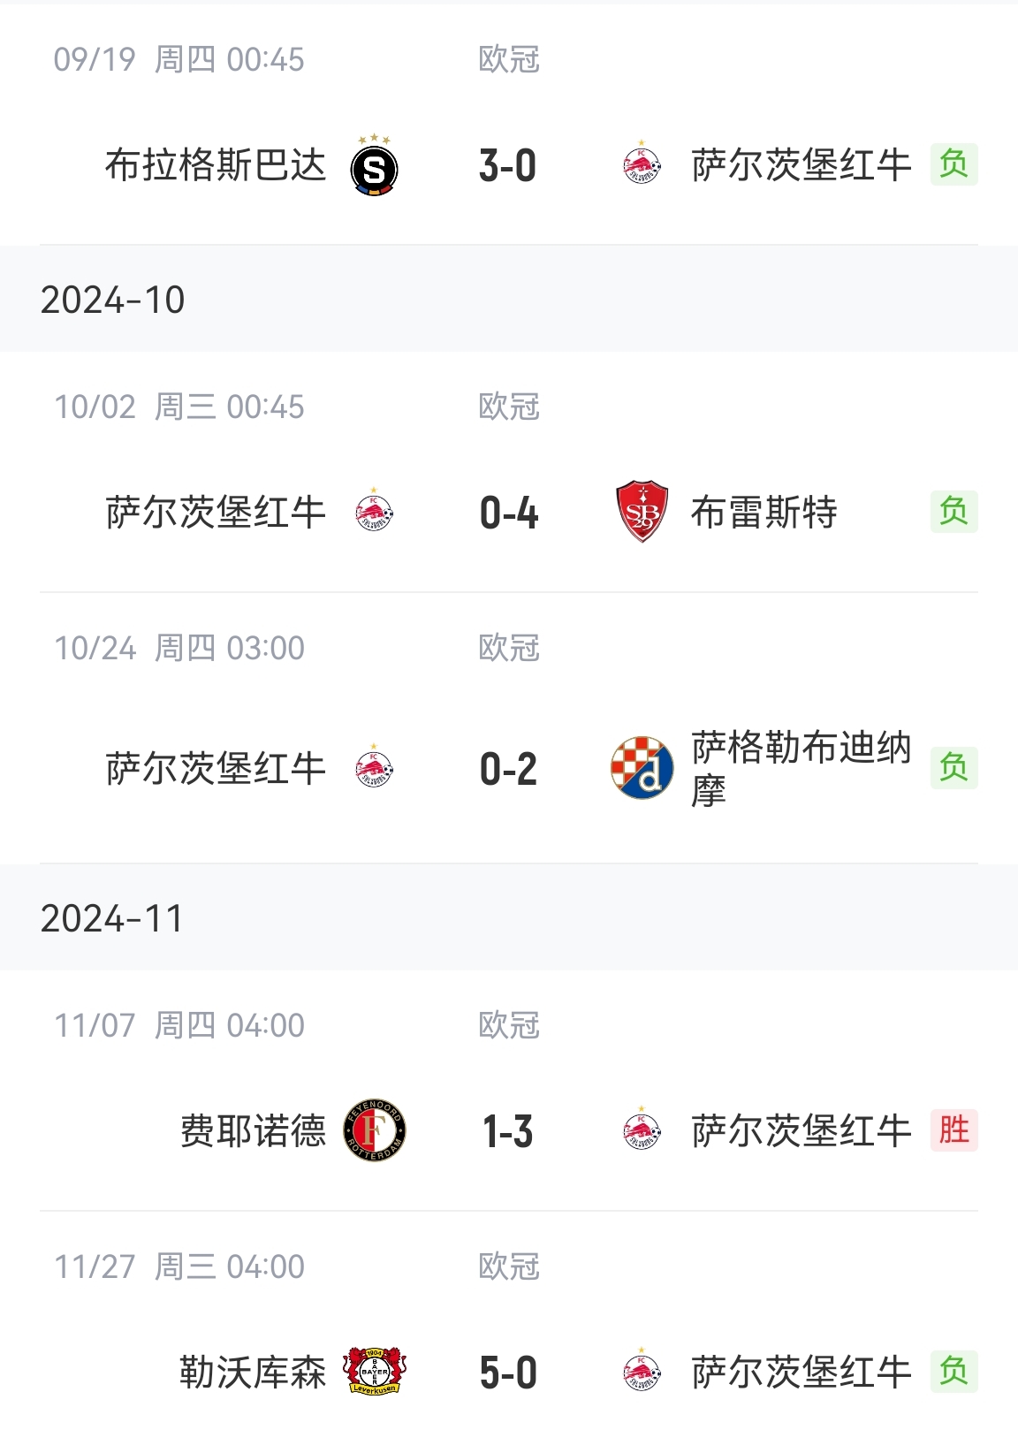Click the 费耶诺德 team name
This screenshot has height=1445, width=1018.
coord(253,1130)
